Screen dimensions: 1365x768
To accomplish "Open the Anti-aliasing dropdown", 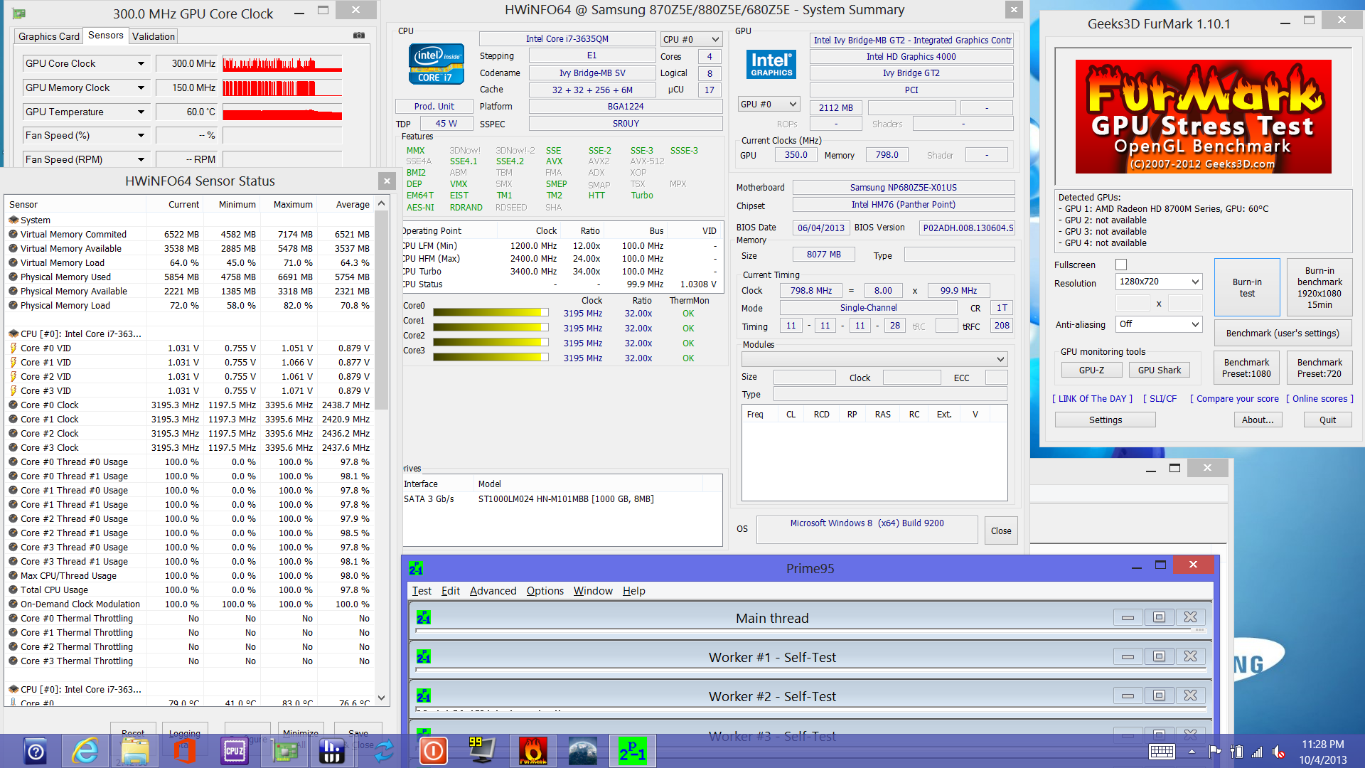I will point(1159,324).
